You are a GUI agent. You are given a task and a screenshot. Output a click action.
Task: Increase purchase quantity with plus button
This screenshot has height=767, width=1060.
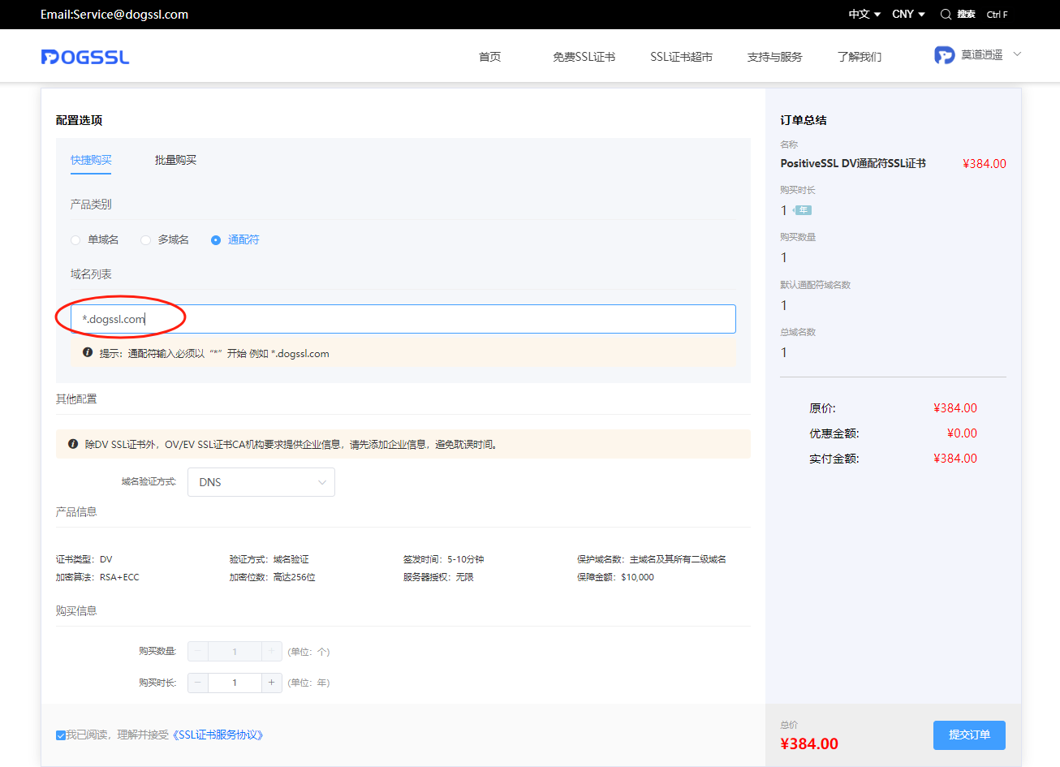[x=272, y=652]
